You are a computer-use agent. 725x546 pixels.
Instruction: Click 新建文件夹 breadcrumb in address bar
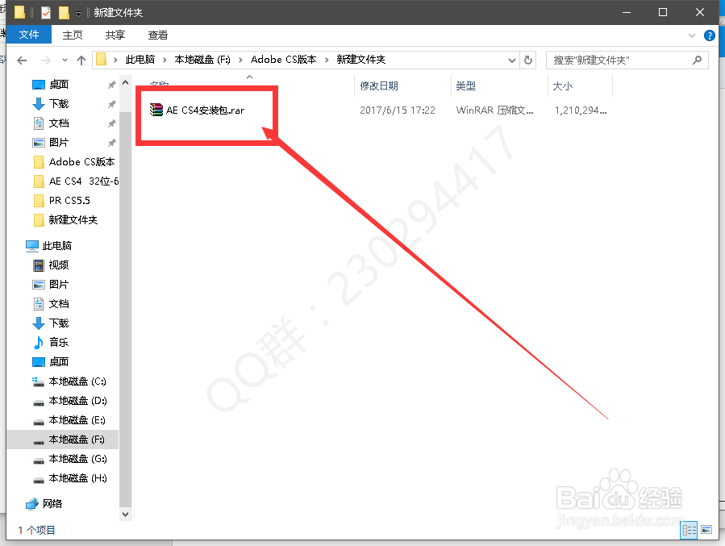point(360,60)
